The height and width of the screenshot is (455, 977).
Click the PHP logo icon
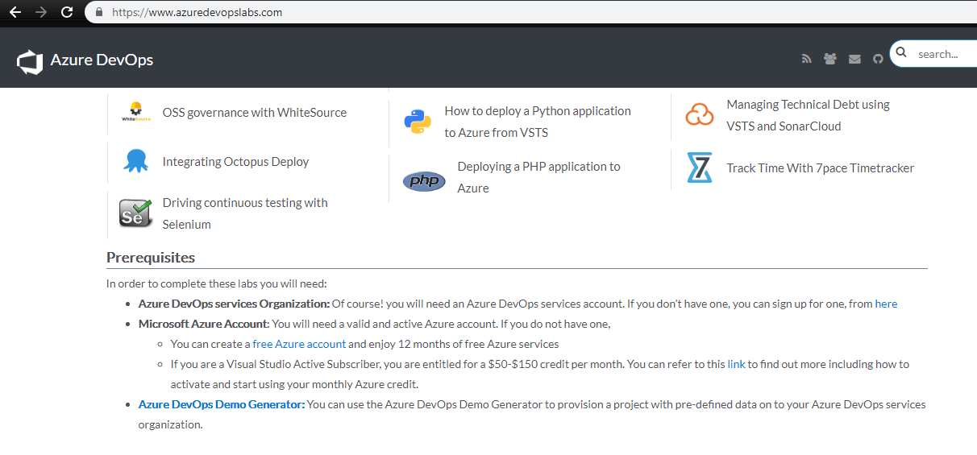tap(424, 181)
